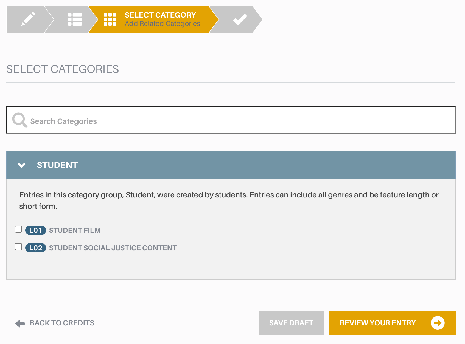The height and width of the screenshot is (344, 465).
Task: Click Review Your Entry button
Action: tap(393, 323)
